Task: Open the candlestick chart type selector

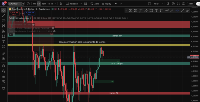Action: [61, 4]
